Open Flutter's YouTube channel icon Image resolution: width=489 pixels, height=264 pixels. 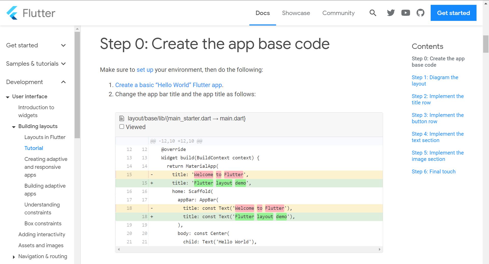[x=405, y=12]
